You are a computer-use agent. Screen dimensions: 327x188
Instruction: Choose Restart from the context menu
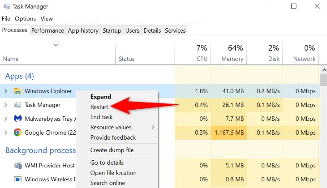click(99, 107)
